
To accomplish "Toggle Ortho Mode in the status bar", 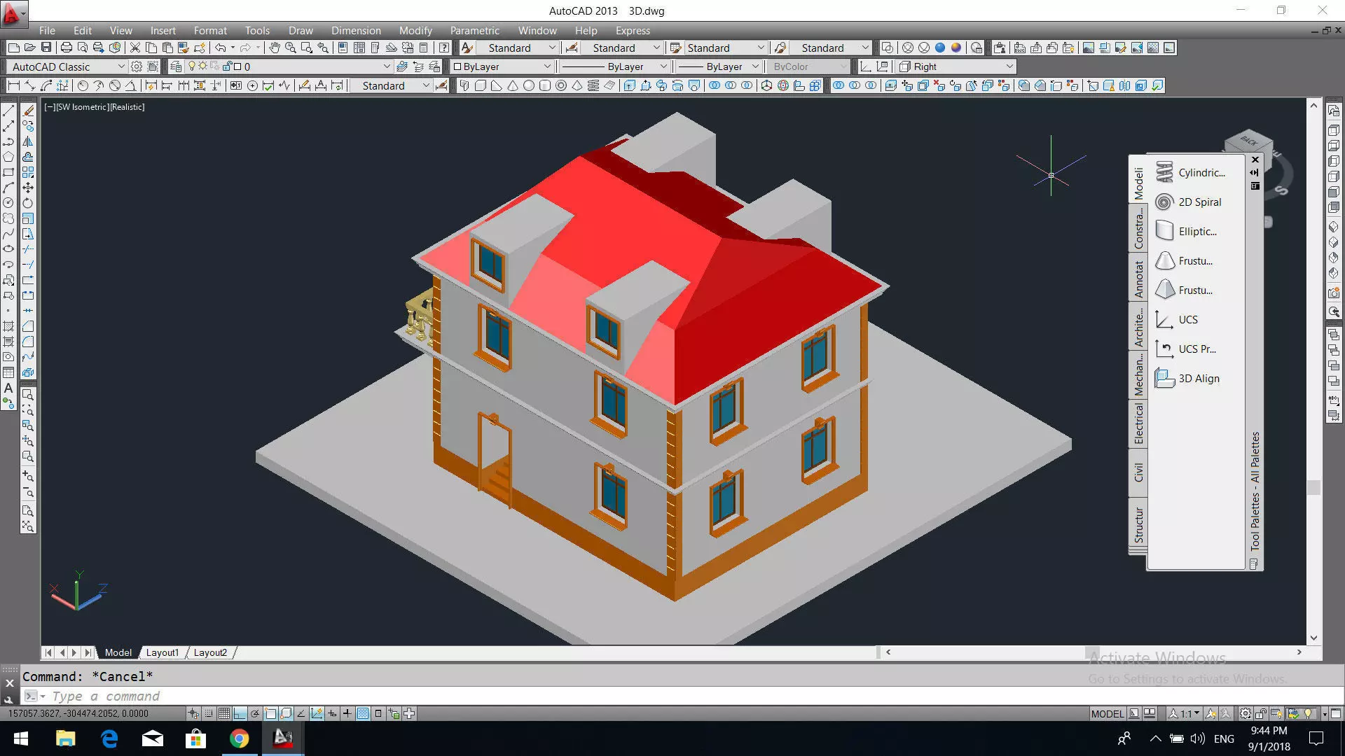I will point(240,713).
